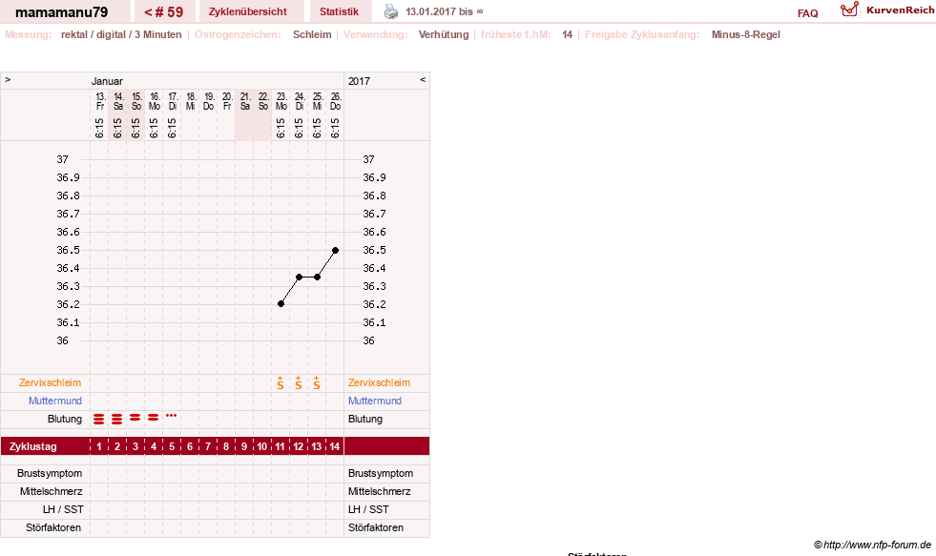Go to previous cycle via < # 59
936x556 pixels.
(x=163, y=12)
